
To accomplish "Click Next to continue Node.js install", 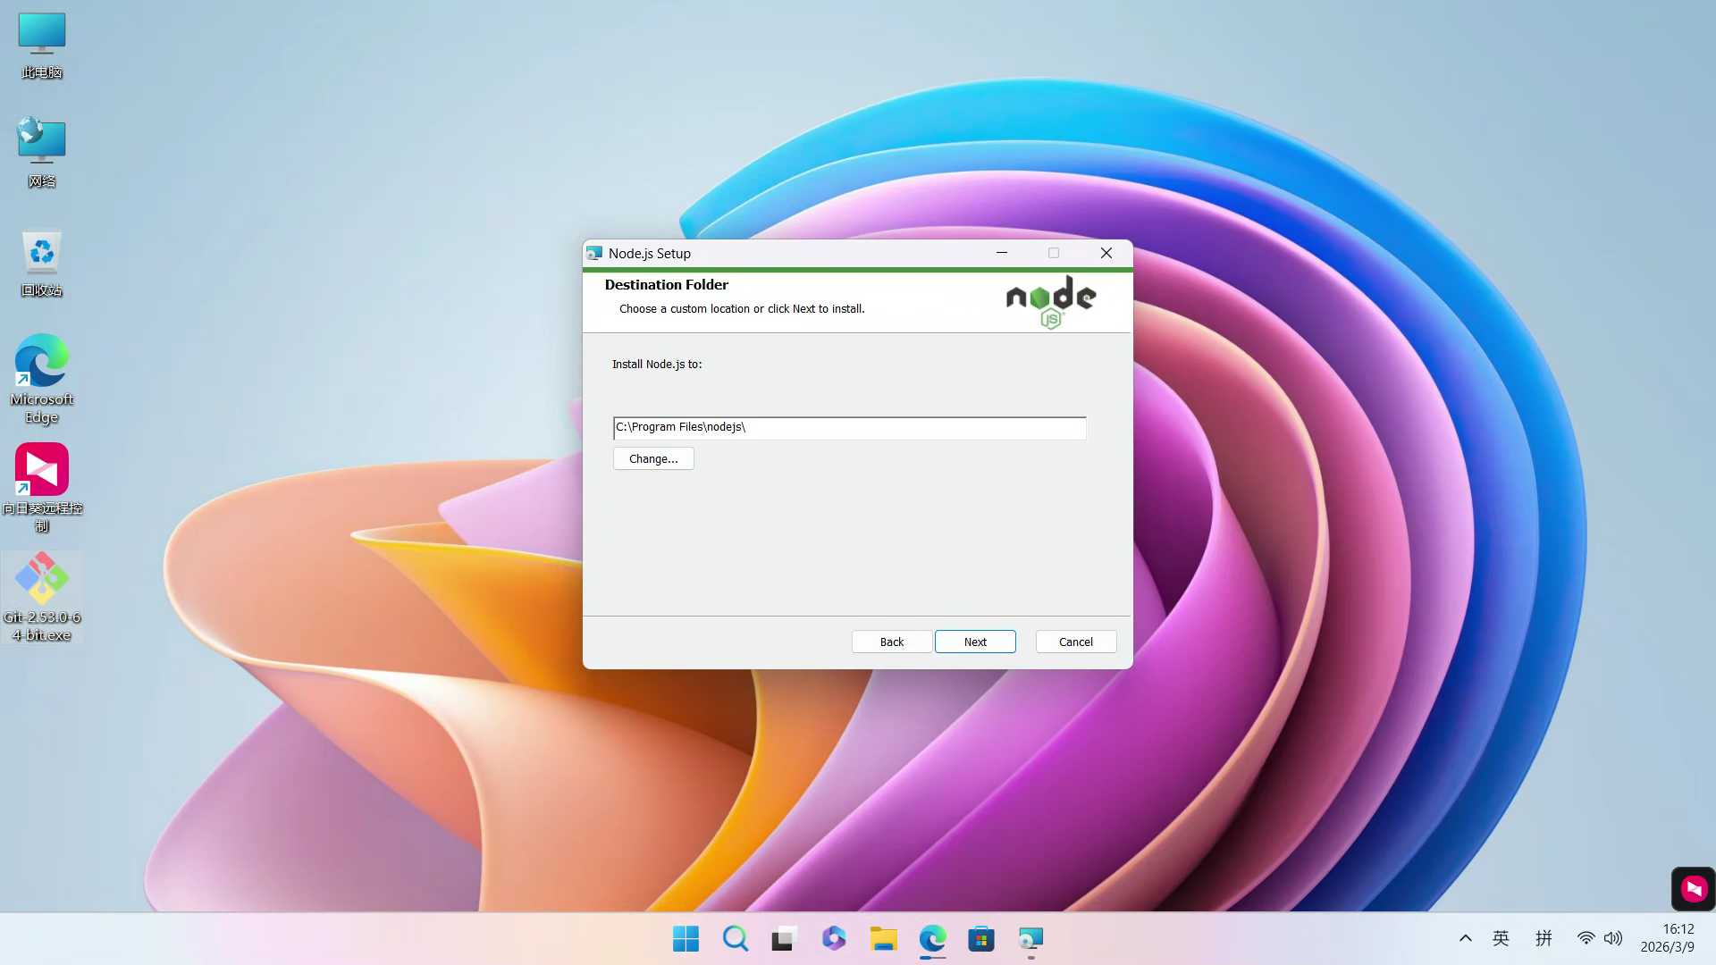I will tap(975, 642).
